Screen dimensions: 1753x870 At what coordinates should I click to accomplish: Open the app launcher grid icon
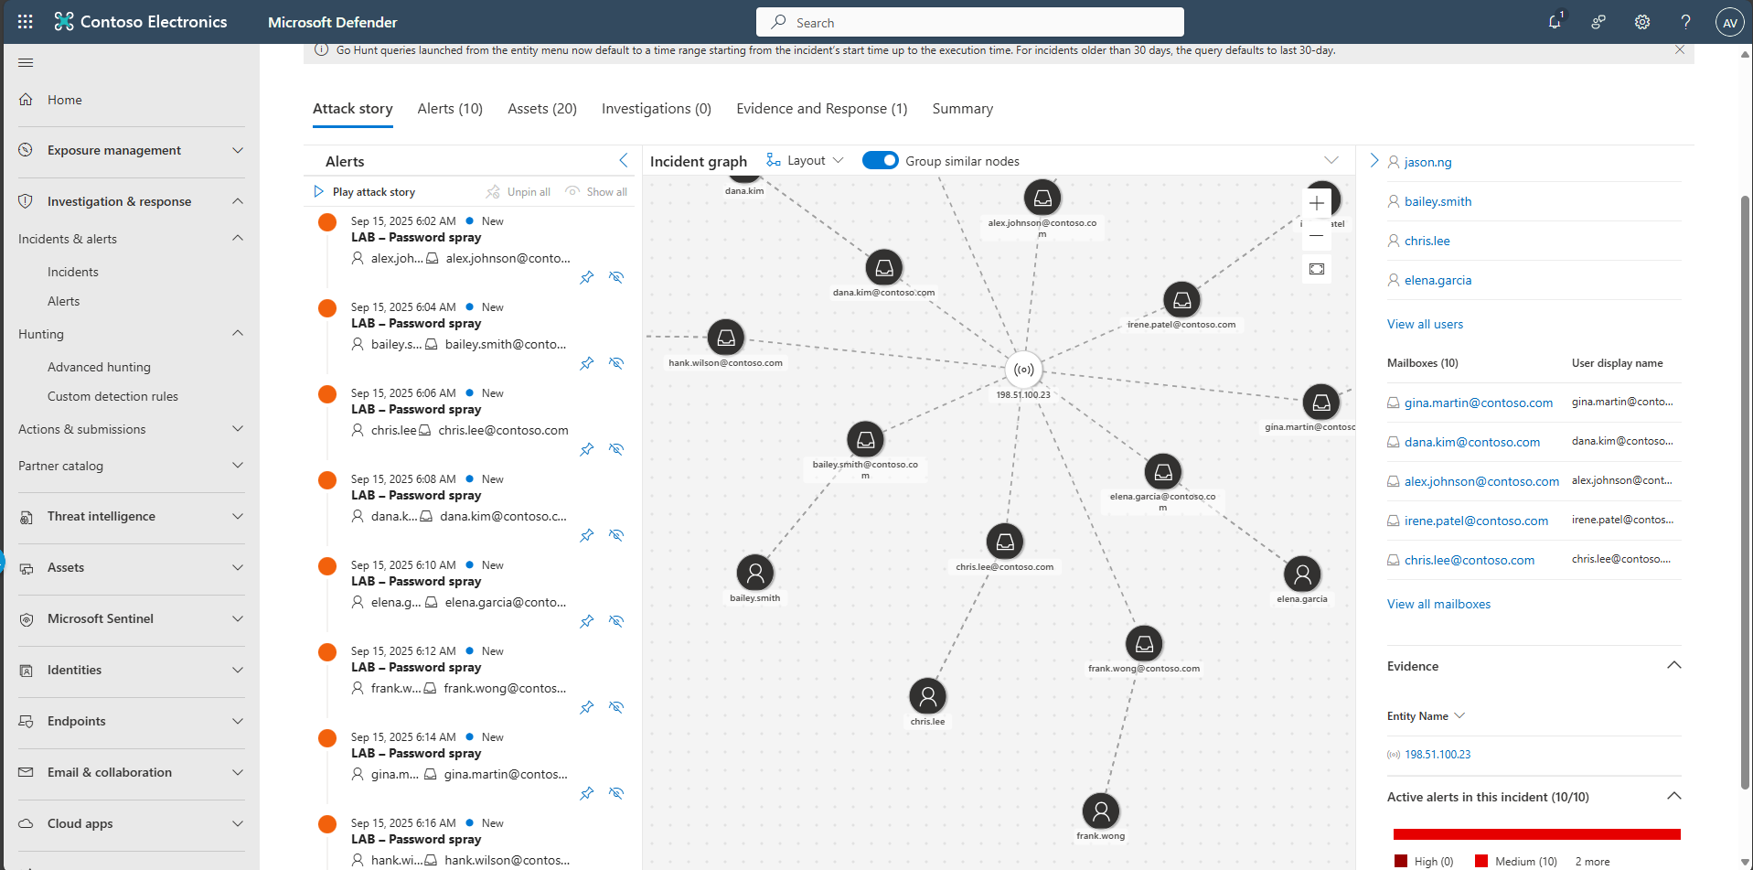26,22
